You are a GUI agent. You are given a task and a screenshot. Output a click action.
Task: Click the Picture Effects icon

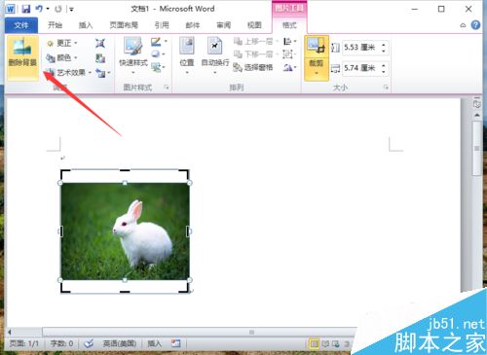click(156, 53)
